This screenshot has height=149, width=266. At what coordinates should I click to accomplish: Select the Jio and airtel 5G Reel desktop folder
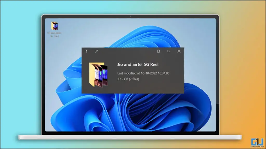[54, 29]
